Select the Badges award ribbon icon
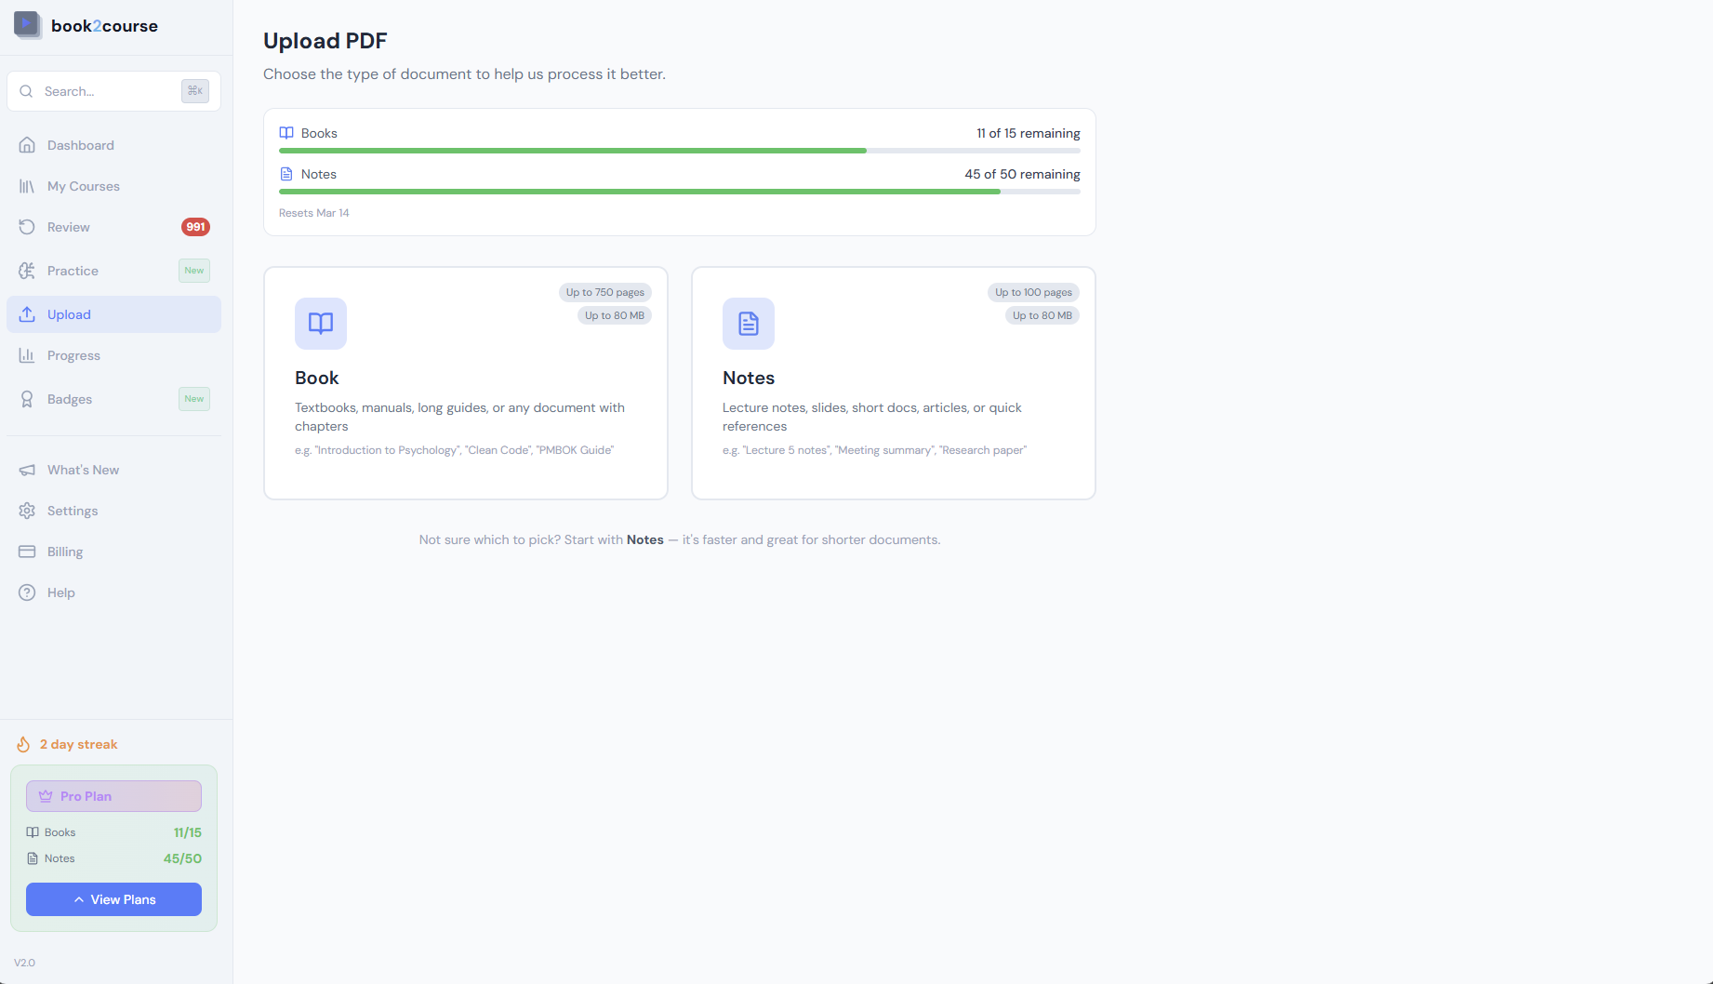This screenshot has width=1713, height=984. pyautogui.click(x=28, y=399)
